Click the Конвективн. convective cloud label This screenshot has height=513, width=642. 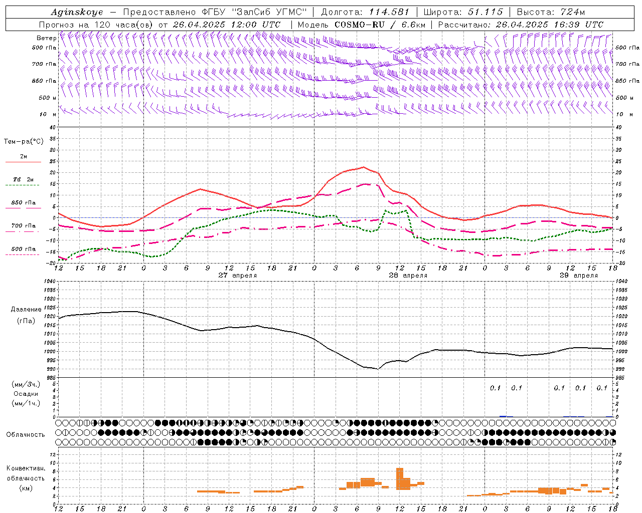click(26, 468)
